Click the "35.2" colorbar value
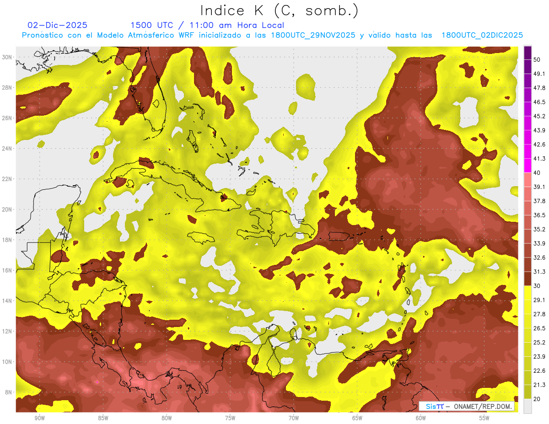This screenshot has height=424, width=549. coord(539,229)
